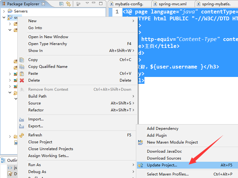Viewport: 238px width, 178px height.
Task: Switch to mybatis-config editor tab
Action: (129, 4)
